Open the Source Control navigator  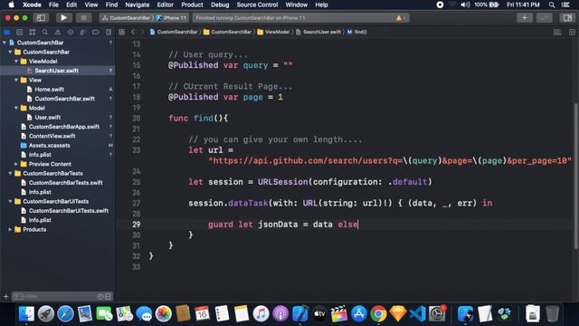point(20,33)
